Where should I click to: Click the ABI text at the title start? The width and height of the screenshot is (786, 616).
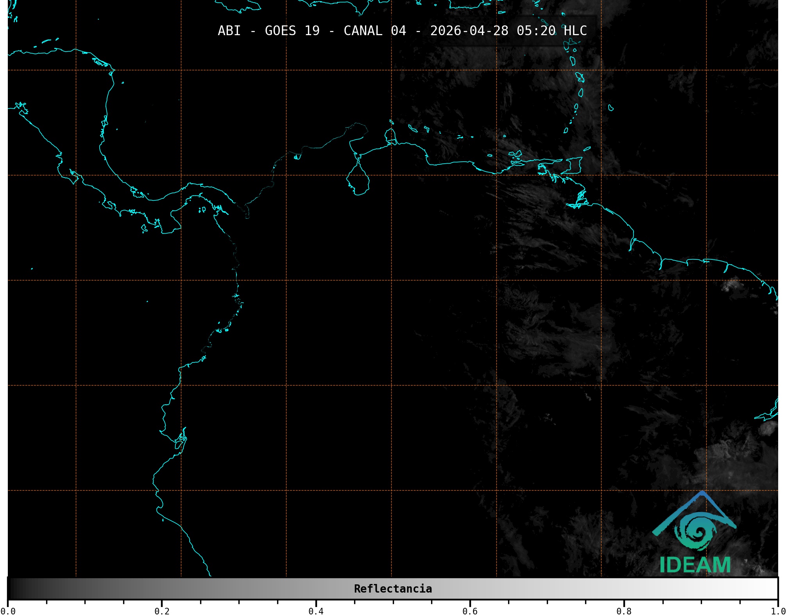(229, 30)
